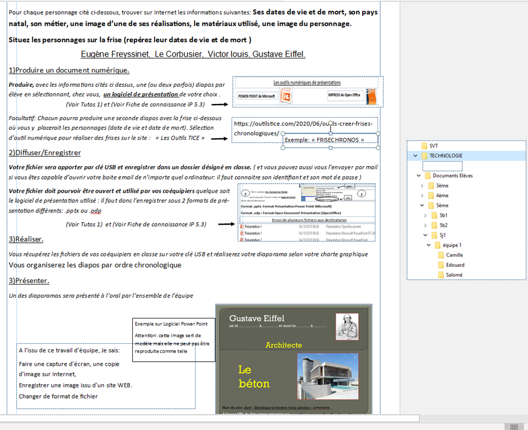528x430 pixels.
Task: Click the underlined 'un logiciel de présentation' text
Action: (140, 94)
